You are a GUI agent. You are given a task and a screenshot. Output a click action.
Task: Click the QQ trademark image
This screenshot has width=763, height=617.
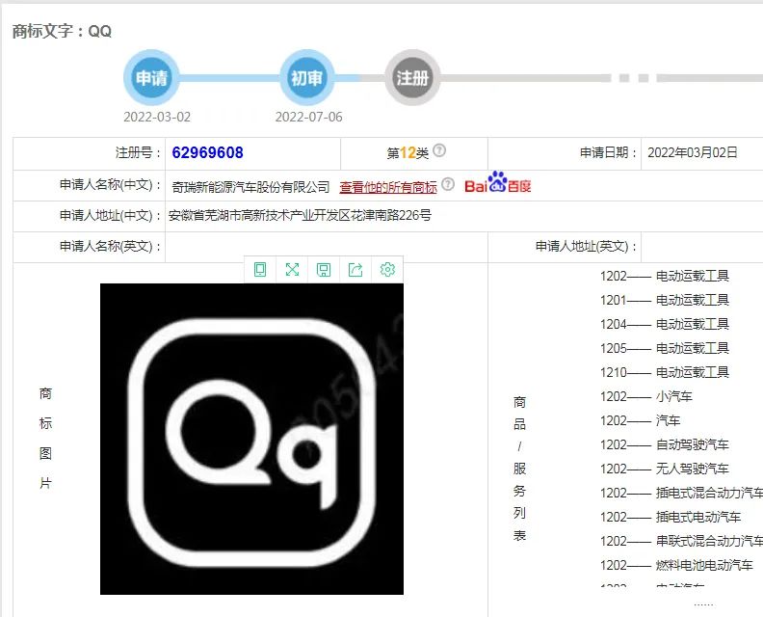(251, 439)
